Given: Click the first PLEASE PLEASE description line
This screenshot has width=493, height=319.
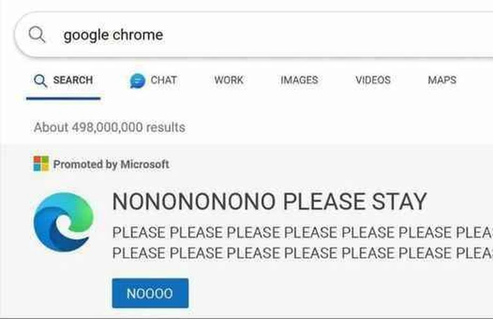Looking at the screenshot, I should (302, 233).
